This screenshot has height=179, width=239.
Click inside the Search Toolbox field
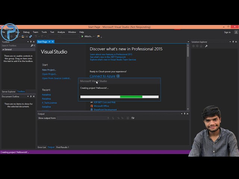[16, 45]
